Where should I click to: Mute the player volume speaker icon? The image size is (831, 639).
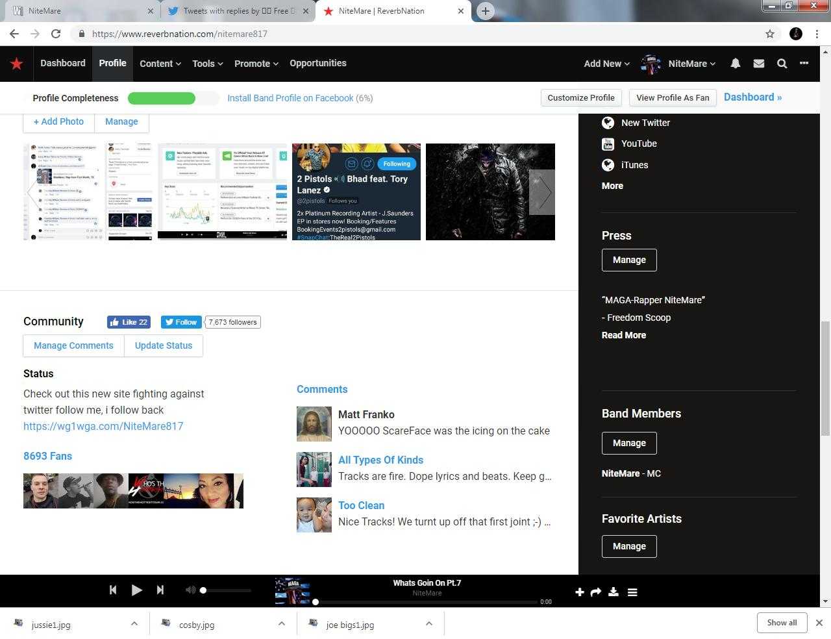(x=190, y=590)
